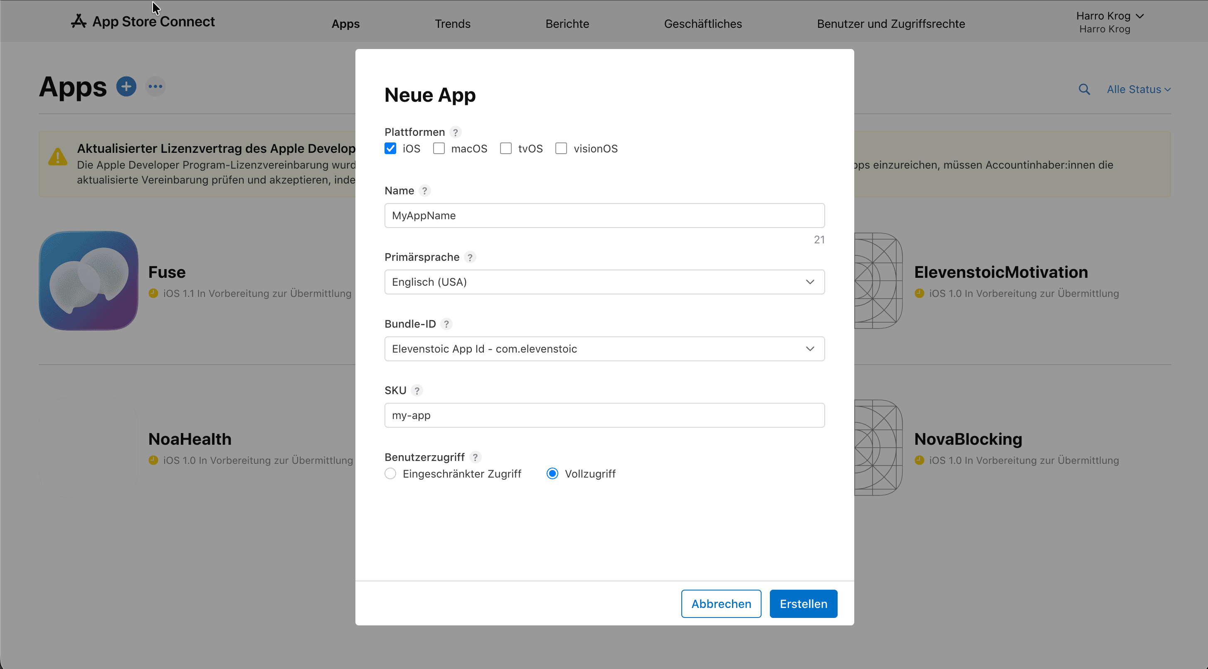Open the Bundle-ID dropdown

click(x=604, y=348)
